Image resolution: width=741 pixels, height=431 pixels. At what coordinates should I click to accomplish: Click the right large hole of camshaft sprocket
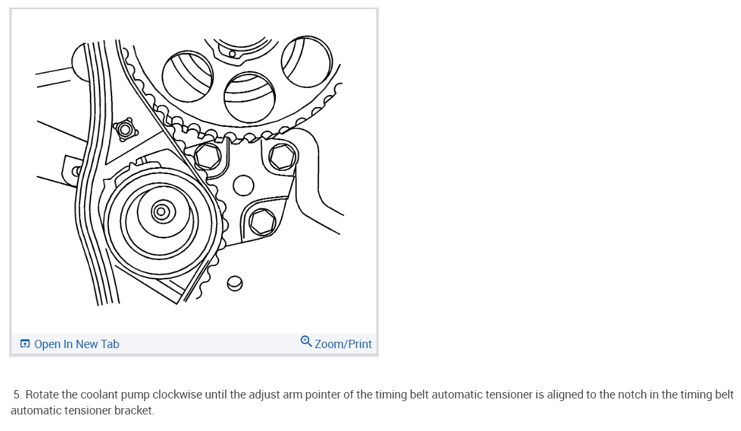[x=306, y=61]
